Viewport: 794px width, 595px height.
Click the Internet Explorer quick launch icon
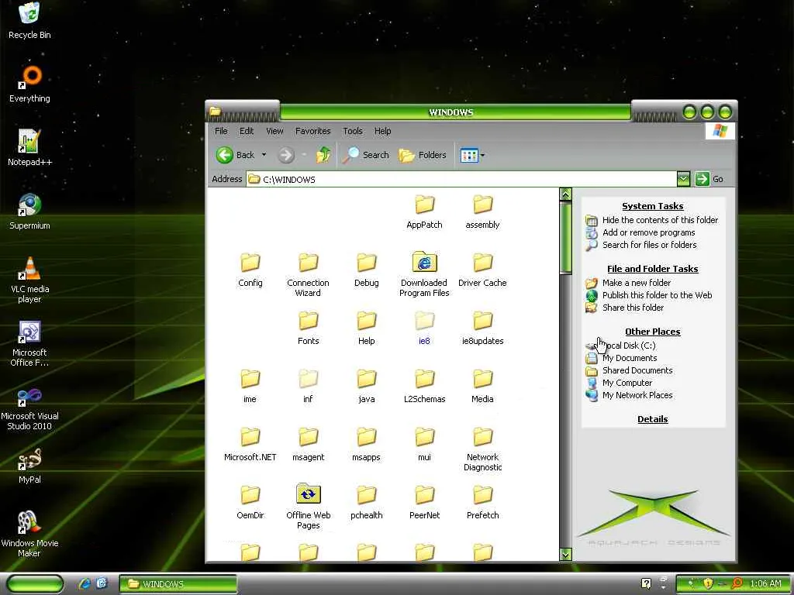(85, 583)
